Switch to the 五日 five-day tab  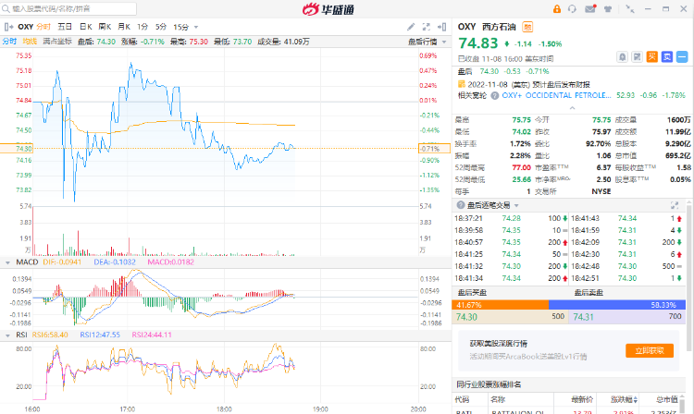(x=65, y=28)
